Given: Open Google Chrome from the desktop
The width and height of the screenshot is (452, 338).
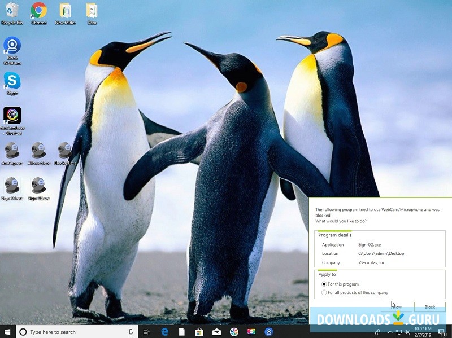Looking at the screenshot, I should tap(38, 10).
